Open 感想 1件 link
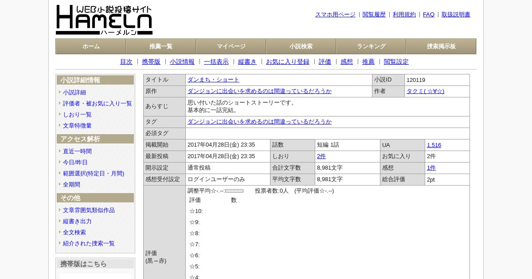Image resolution: width=532 pixels, height=279 pixels. (x=431, y=168)
